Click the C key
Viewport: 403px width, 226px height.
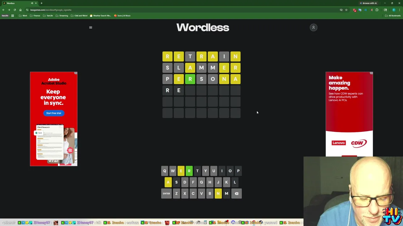point(193,193)
